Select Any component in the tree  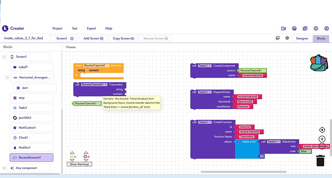coord(28,168)
